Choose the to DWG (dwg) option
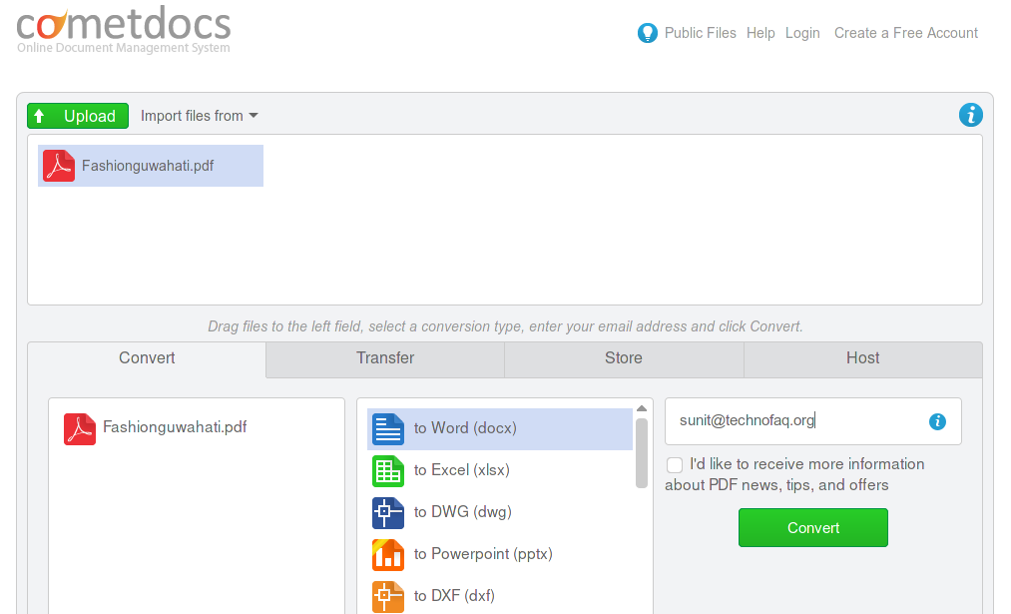1011x614 pixels. (500, 513)
